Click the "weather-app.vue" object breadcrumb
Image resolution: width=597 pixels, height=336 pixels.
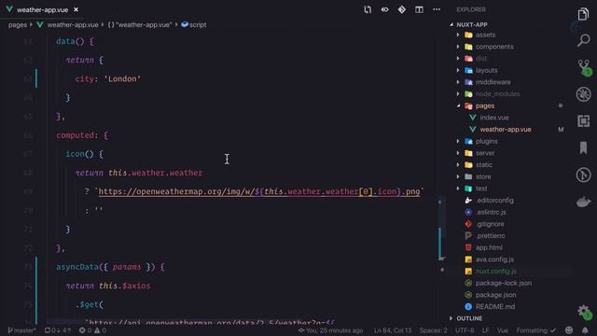(x=140, y=25)
